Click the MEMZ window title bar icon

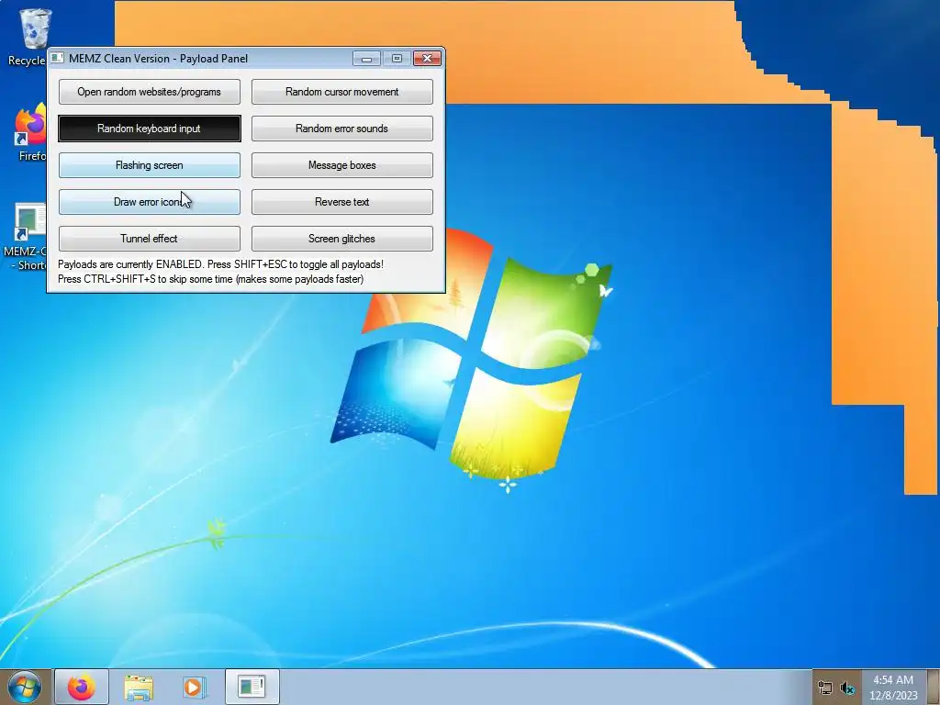coord(57,58)
